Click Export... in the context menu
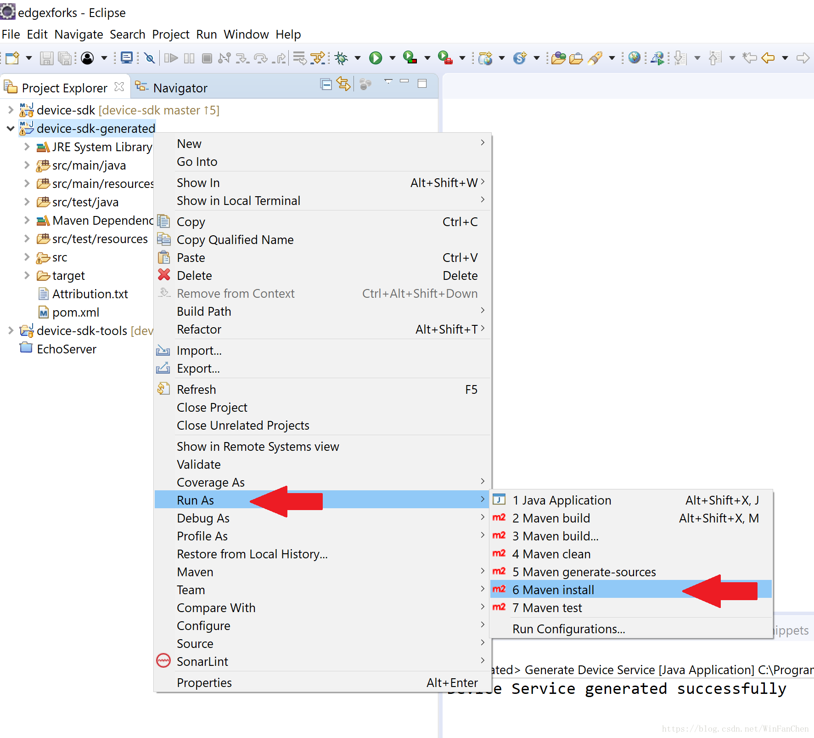The width and height of the screenshot is (814, 738). tap(323, 368)
